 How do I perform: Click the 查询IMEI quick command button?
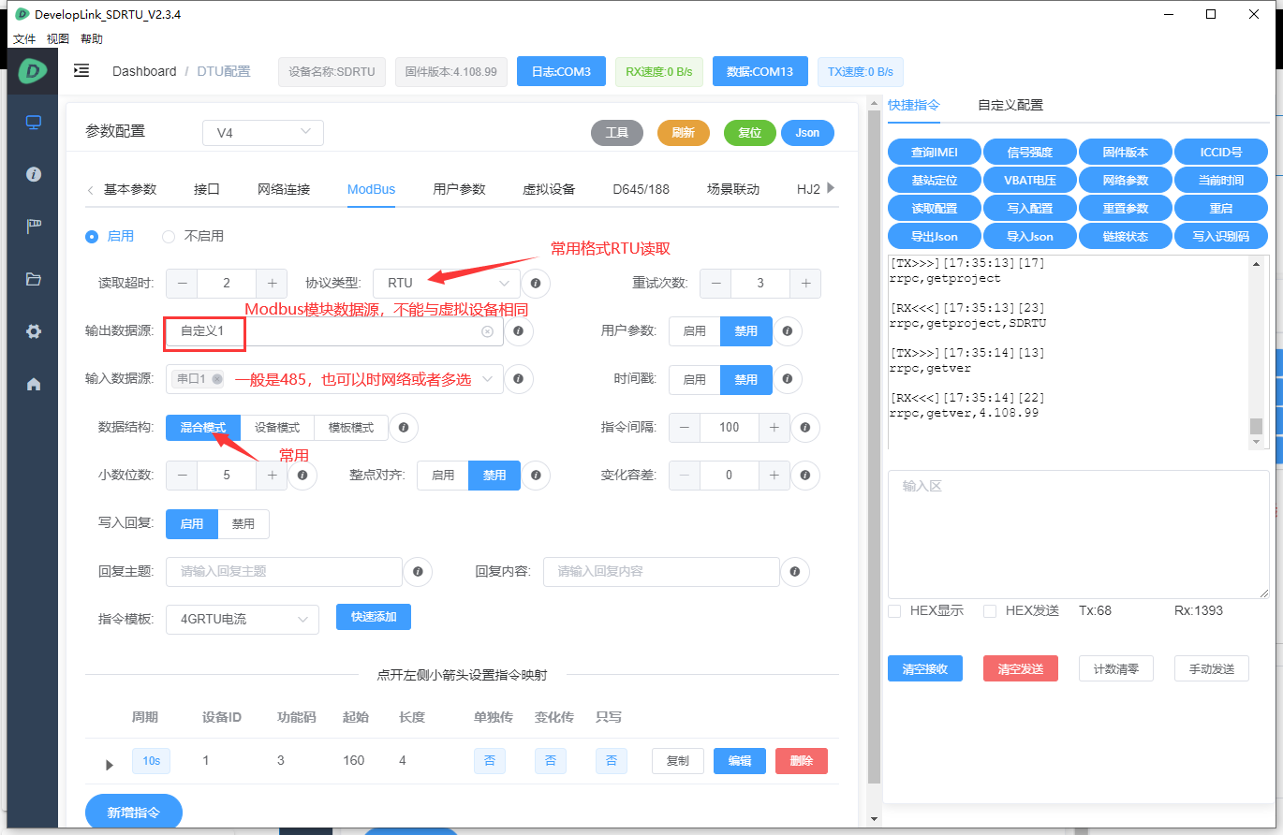(935, 152)
